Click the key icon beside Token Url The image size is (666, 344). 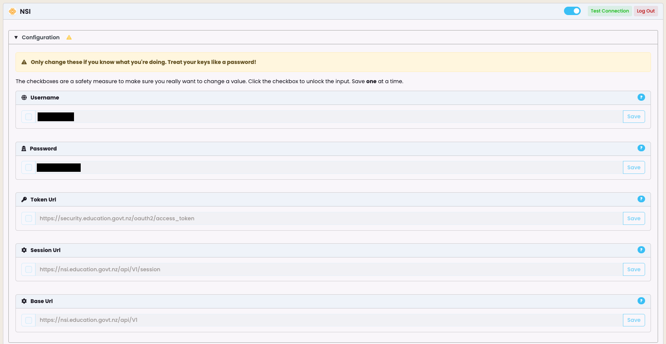(x=24, y=199)
